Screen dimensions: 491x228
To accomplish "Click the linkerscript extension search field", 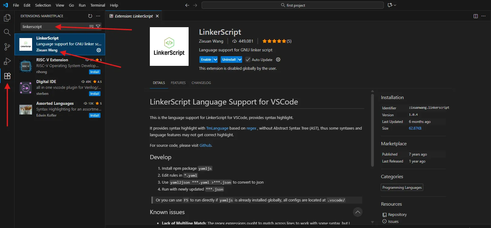I will (x=54, y=27).
